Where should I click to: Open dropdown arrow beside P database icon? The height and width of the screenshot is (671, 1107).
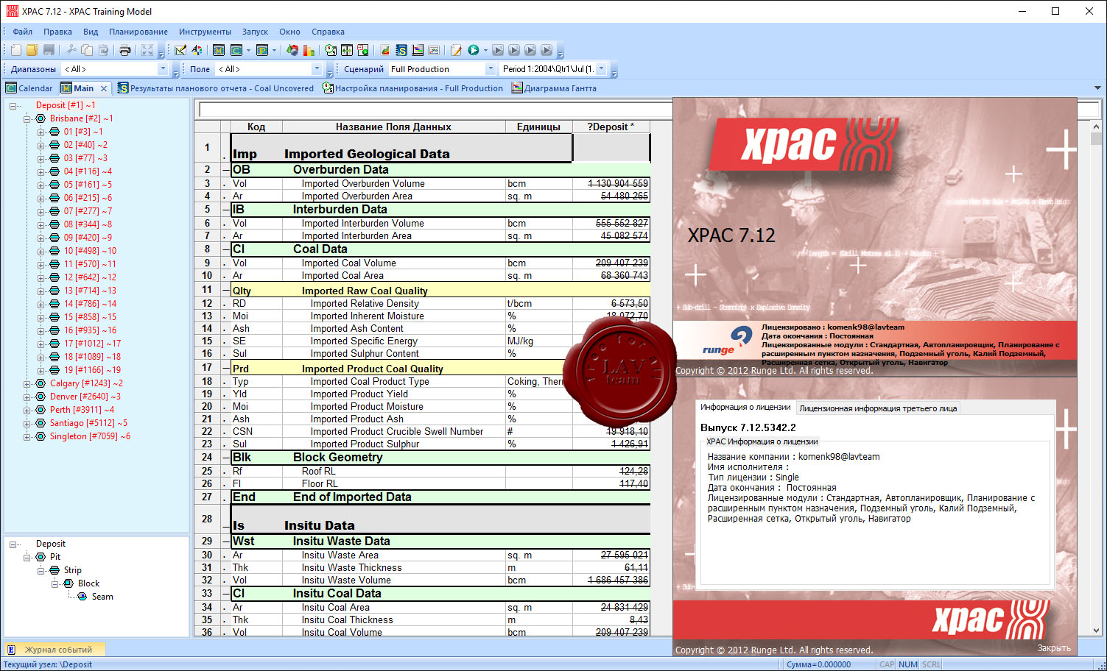point(274,50)
